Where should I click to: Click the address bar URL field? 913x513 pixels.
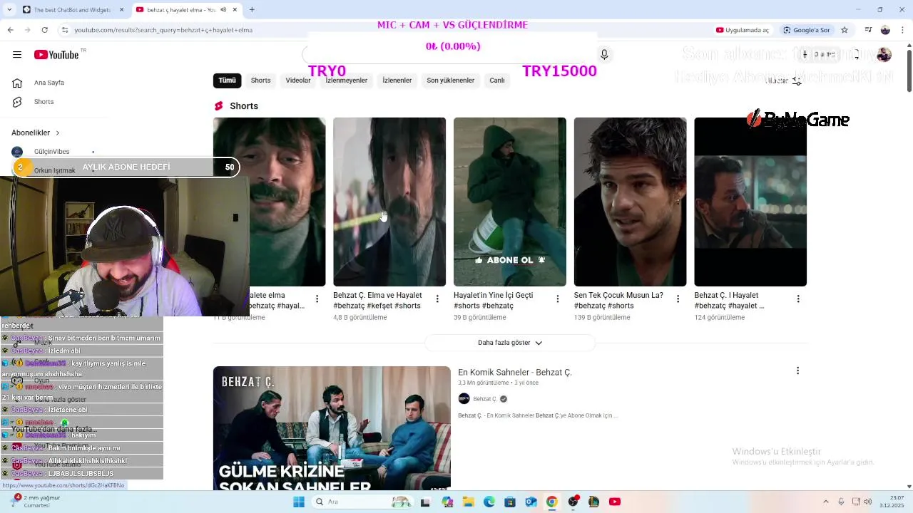(x=385, y=30)
